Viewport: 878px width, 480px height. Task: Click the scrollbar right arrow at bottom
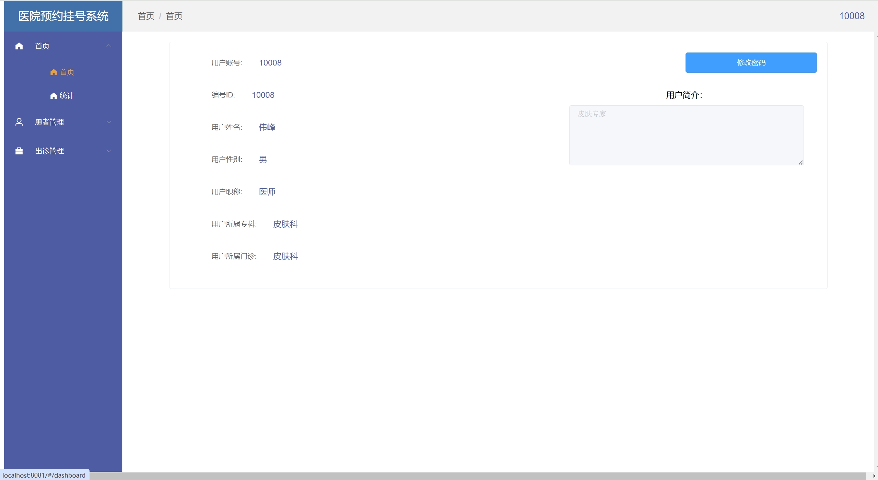point(874,476)
